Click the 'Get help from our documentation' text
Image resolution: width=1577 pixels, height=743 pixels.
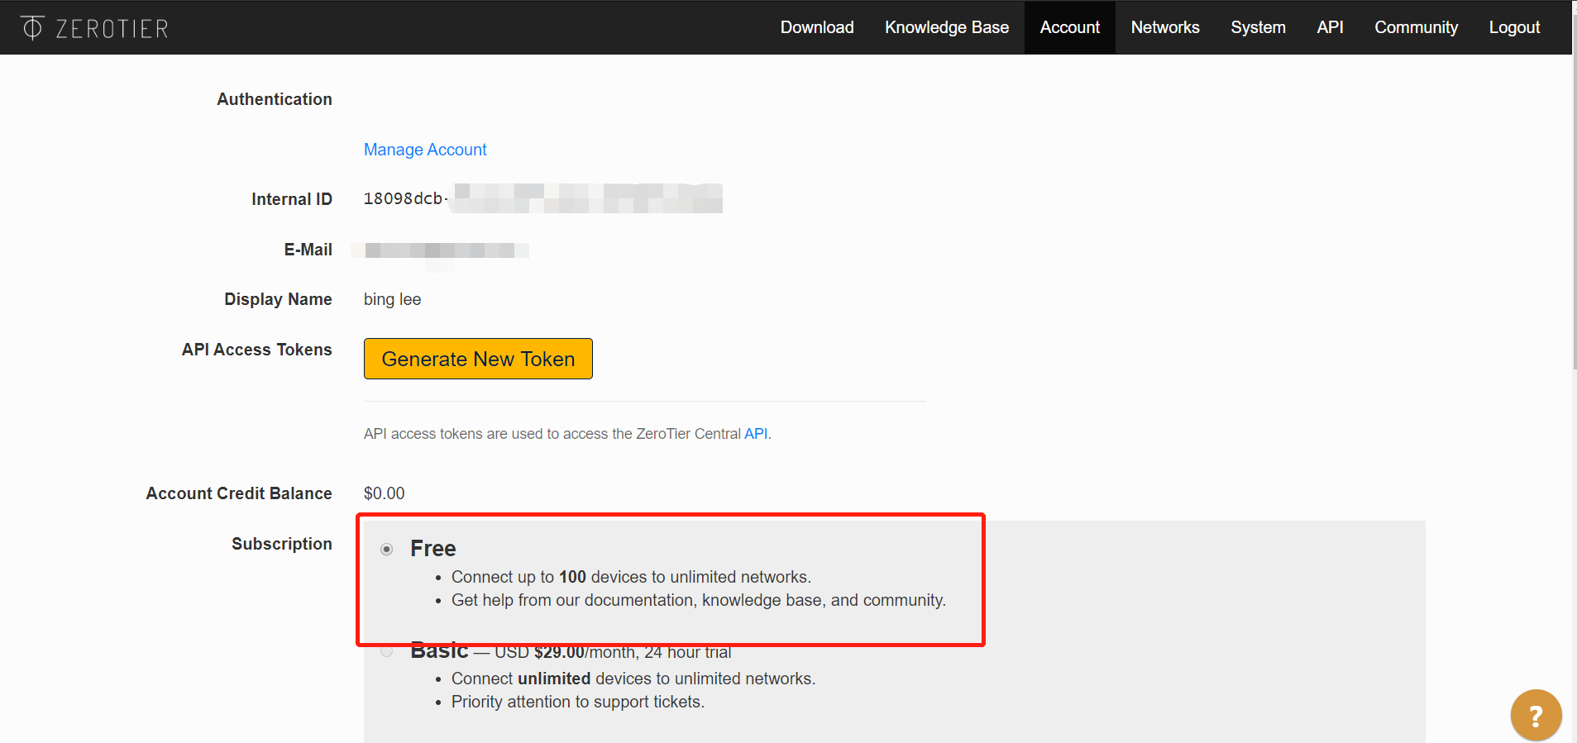coord(699,600)
